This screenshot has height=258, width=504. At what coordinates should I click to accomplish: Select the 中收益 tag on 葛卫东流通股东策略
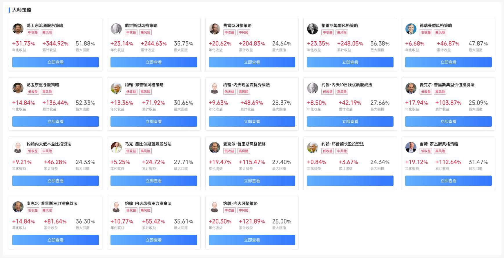(33, 32)
